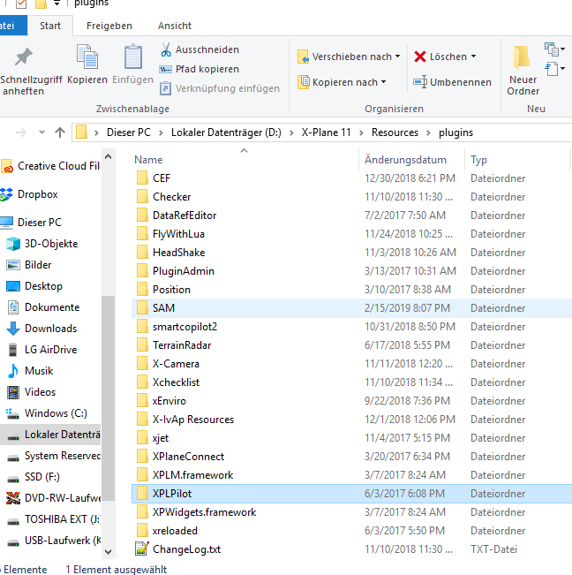Open SSD (F:) drive in the sidebar
The height and width of the screenshot is (575, 572).
click(34, 477)
